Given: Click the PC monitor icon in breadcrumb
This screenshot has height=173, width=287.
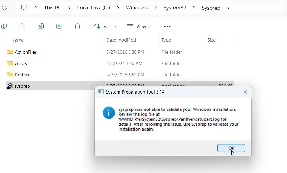Looking at the screenshot, I should 24,8.
